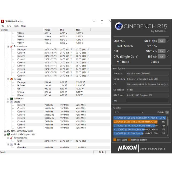Run the CPU benchmark

pyautogui.click(x=162, y=51)
